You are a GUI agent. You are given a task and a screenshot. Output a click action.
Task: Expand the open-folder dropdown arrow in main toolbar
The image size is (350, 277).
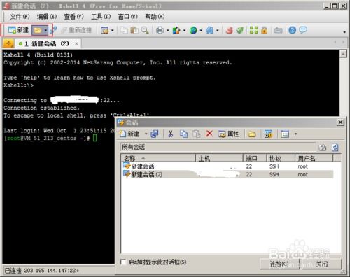pos(45,30)
